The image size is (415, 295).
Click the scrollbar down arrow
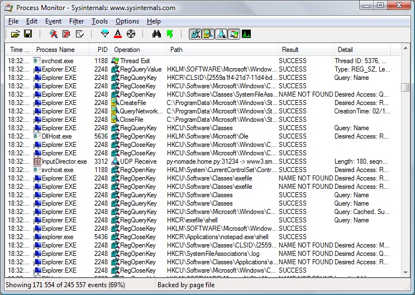click(x=405, y=272)
